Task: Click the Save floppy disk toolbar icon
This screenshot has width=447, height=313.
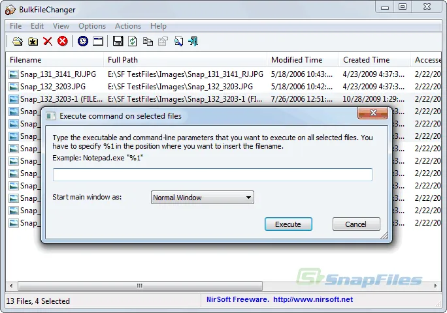Action: pyautogui.click(x=118, y=41)
